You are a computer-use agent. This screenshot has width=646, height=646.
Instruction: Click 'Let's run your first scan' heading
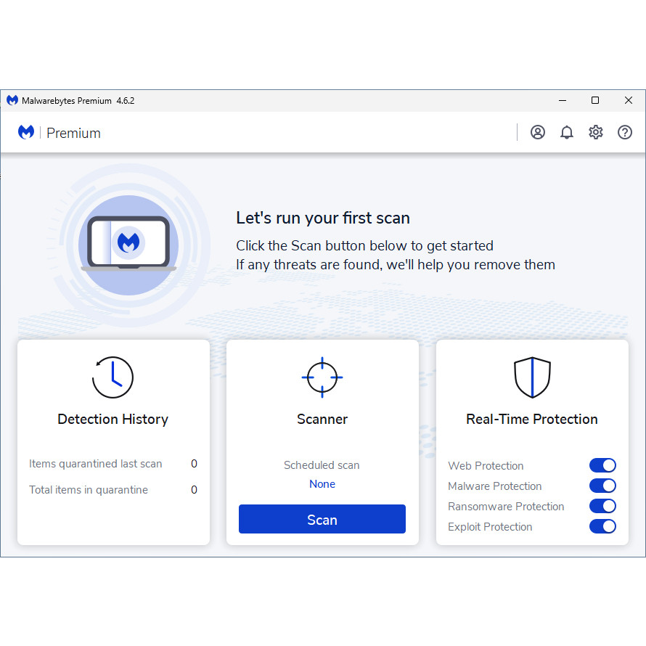pos(323,218)
